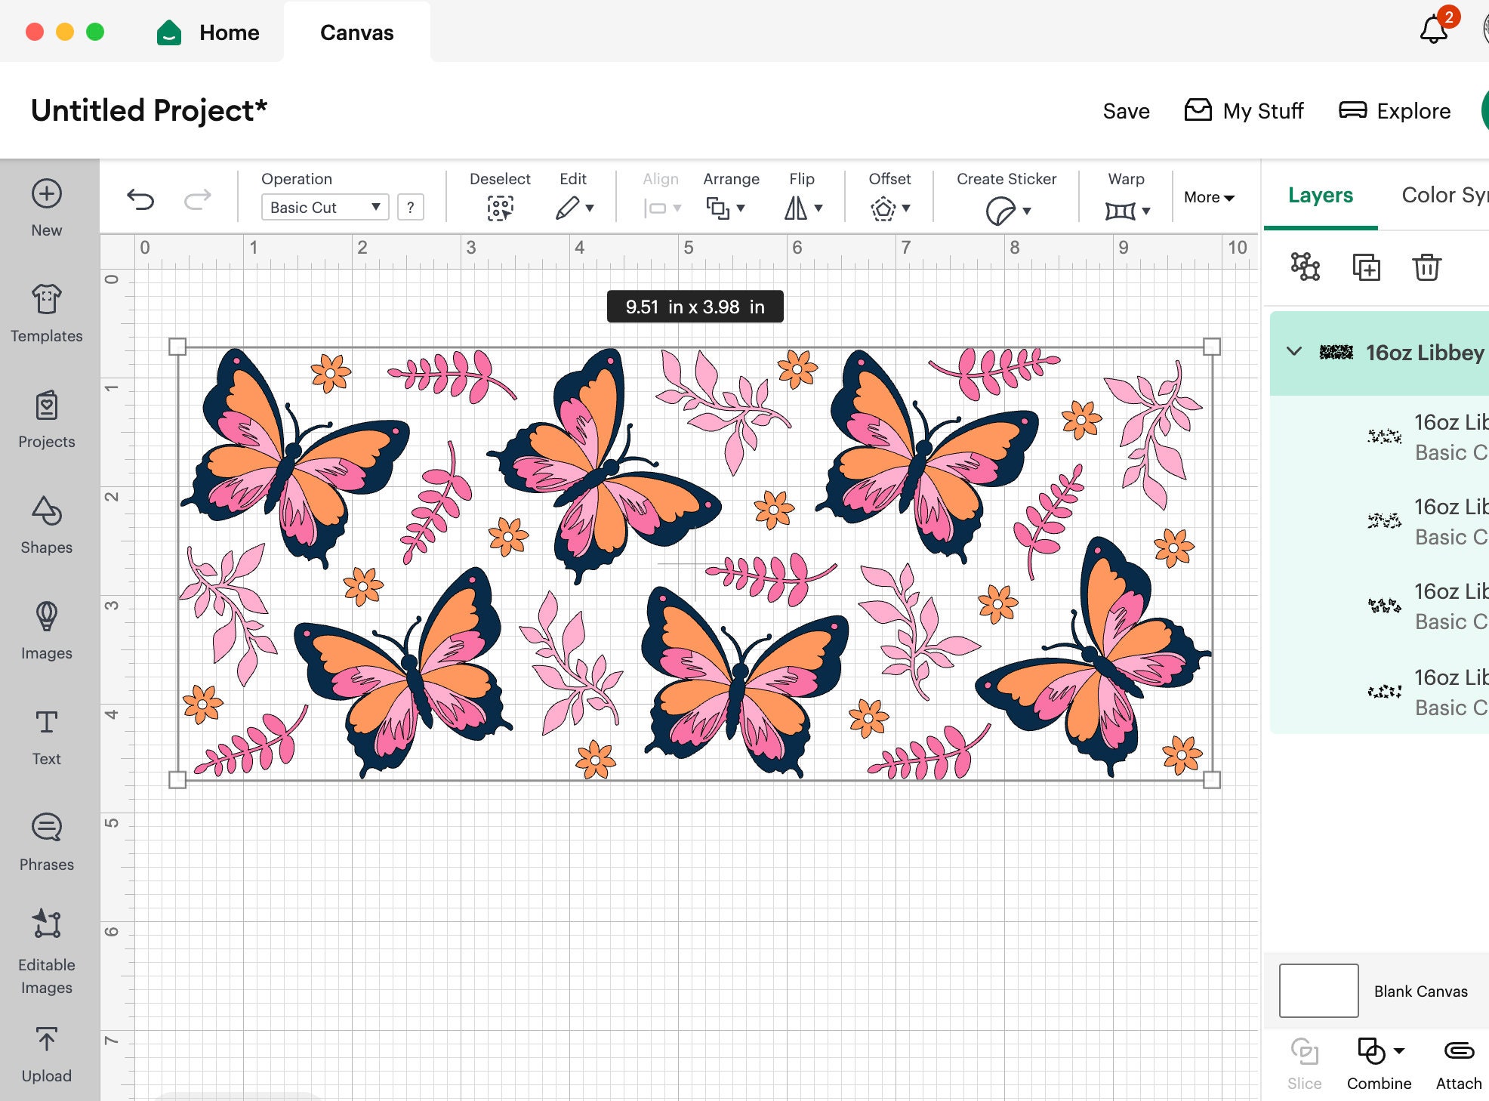Click the Redo arrow
1489x1101 pixels.
[198, 199]
